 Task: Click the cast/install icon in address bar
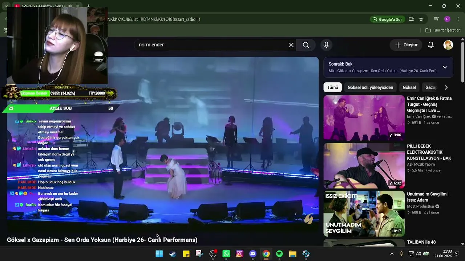(x=411, y=19)
